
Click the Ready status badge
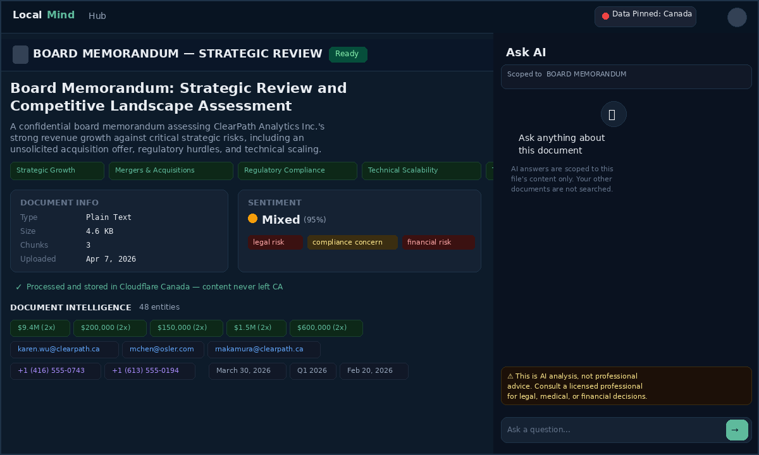pos(348,54)
